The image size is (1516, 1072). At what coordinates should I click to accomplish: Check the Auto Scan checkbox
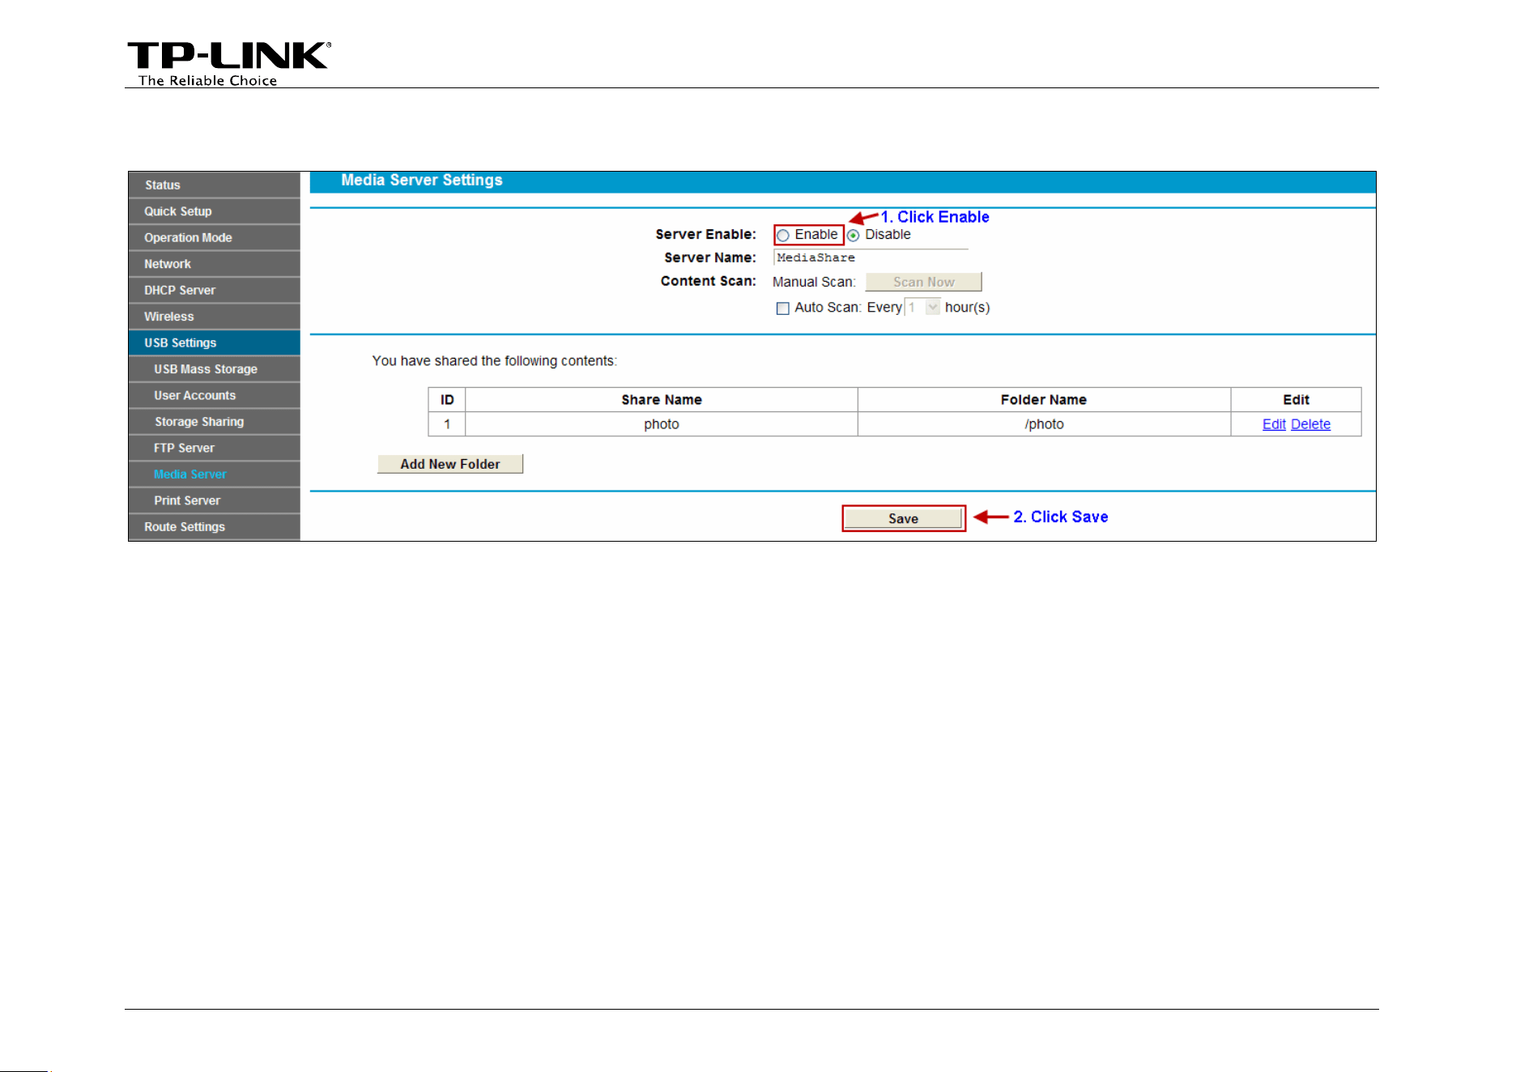coord(783,308)
